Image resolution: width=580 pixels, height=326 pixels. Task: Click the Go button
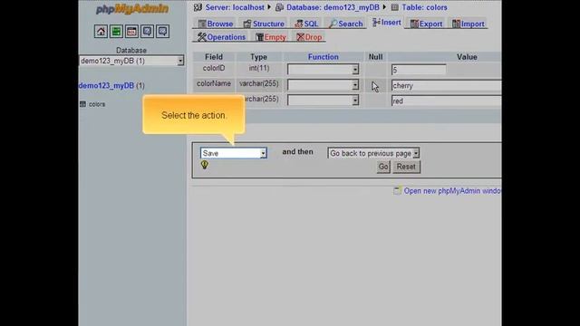pos(383,167)
